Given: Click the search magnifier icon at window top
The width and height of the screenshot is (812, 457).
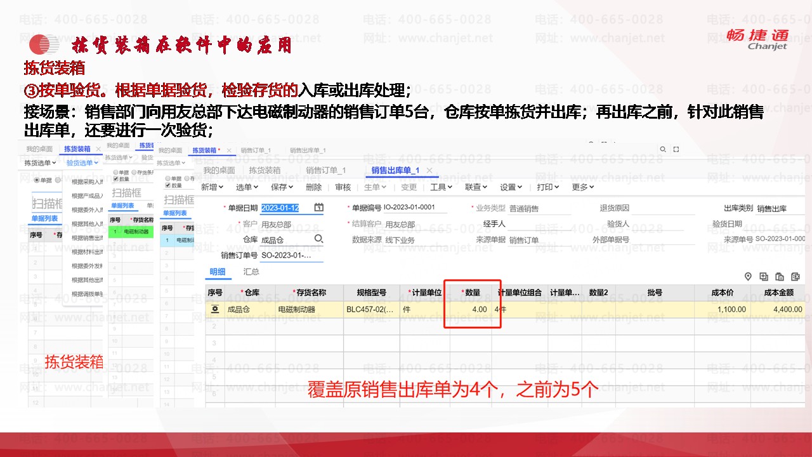Looking at the screenshot, I should pyautogui.click(x=663, y=149).
